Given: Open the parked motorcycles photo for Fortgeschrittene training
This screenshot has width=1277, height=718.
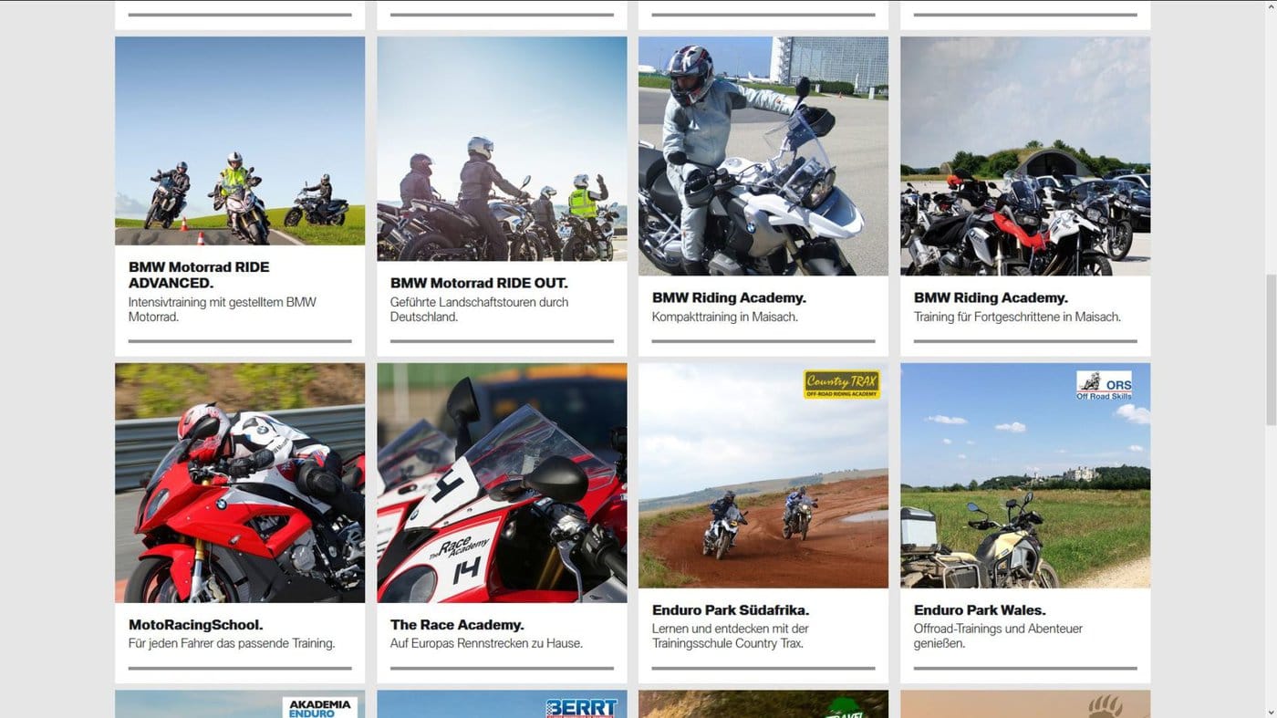Looking at the screenshot, I should [1025, 156].
